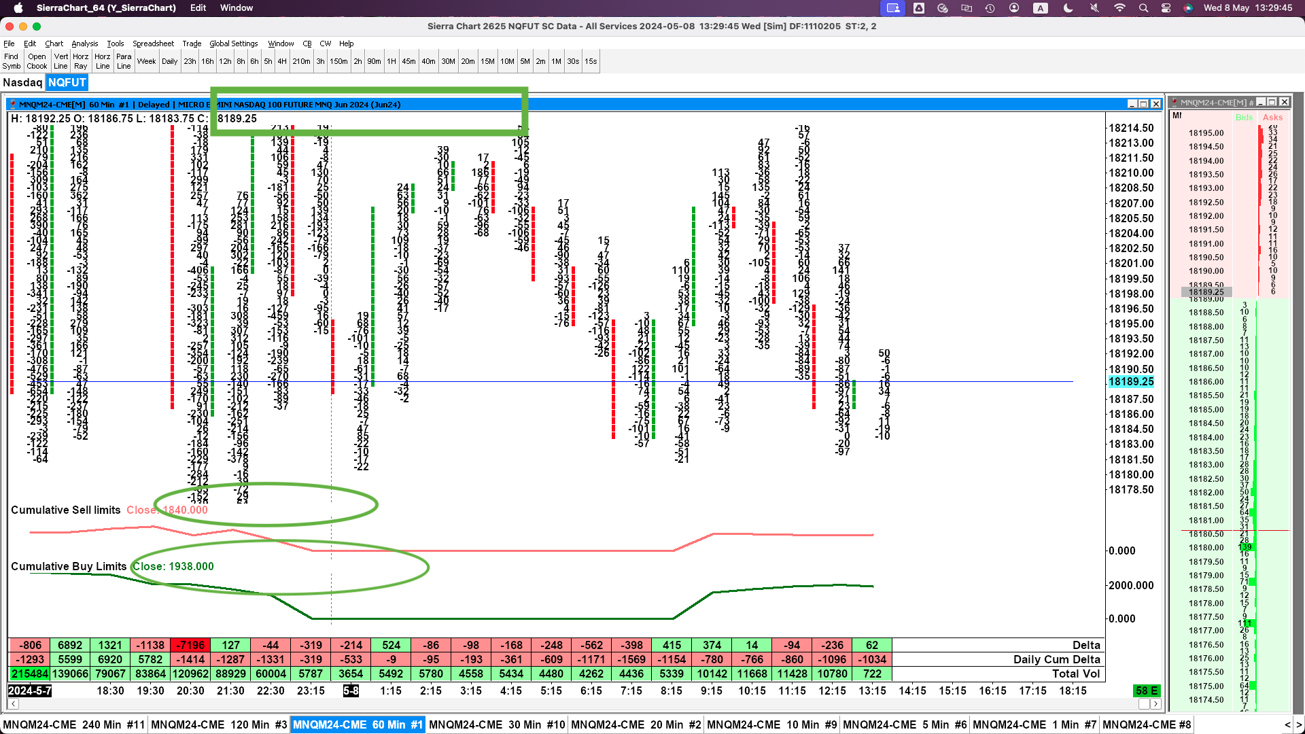Select the Para Line drawing tool
Image resolution: width=1305 pixels, height=734 pixels.
(124, 61)
